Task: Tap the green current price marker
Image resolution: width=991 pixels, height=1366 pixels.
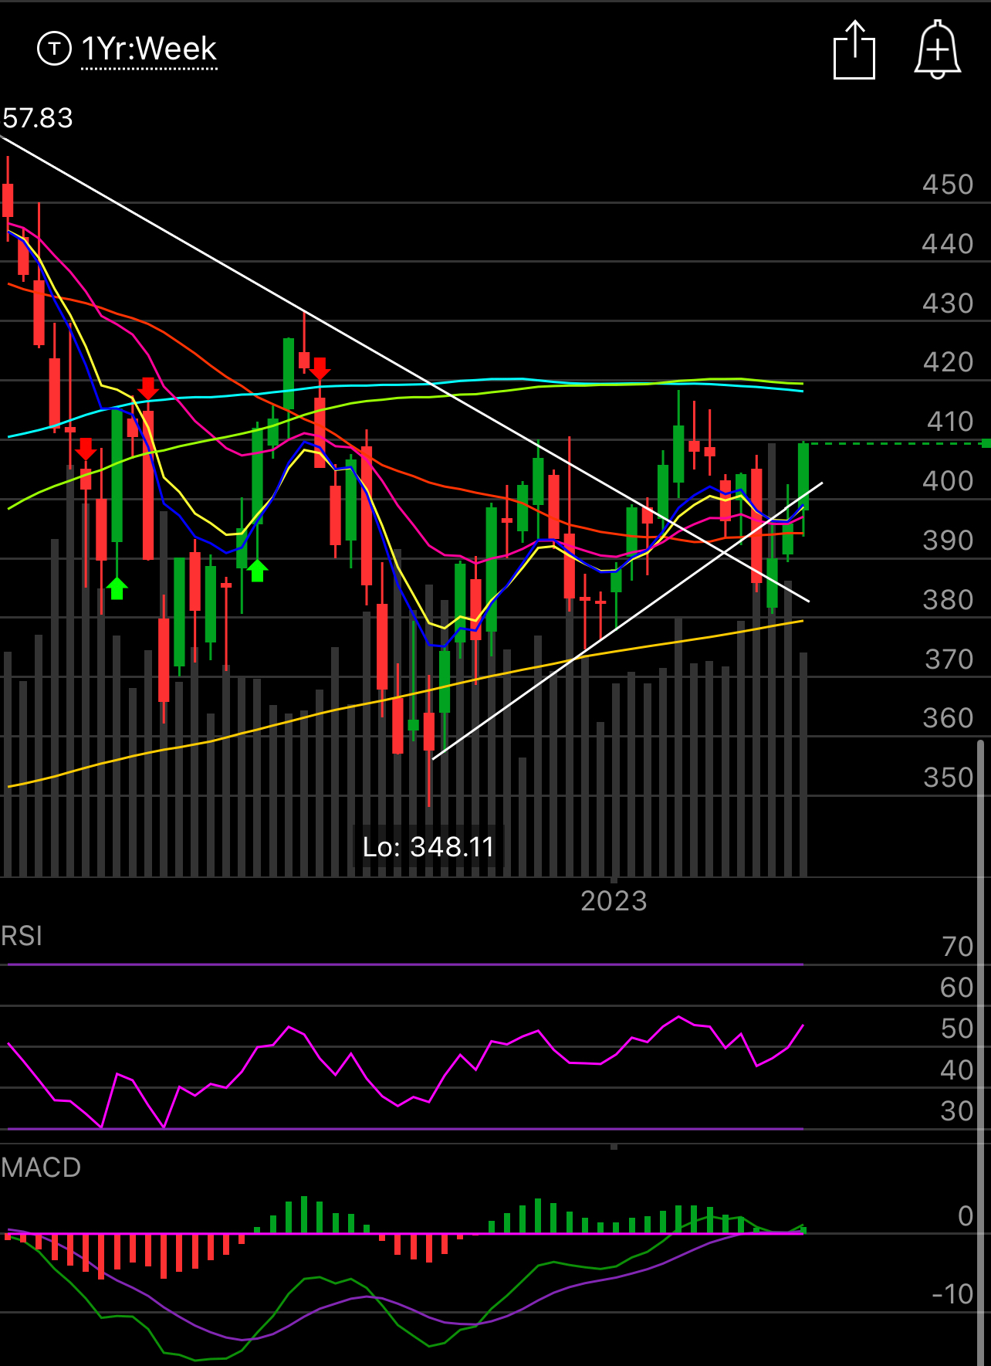Action: pos(986,442)
